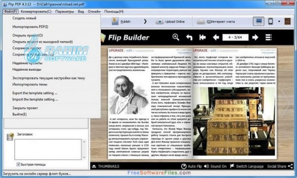Image resolution: width=297 pixels, height=178 pixels.
Task: Select Экспортировать текущие настройки как тему
Action: [49, 78]
